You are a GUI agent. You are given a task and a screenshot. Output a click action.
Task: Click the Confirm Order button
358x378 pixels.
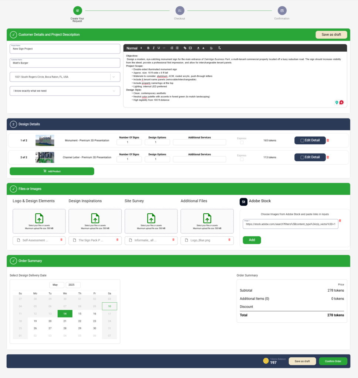333,361
